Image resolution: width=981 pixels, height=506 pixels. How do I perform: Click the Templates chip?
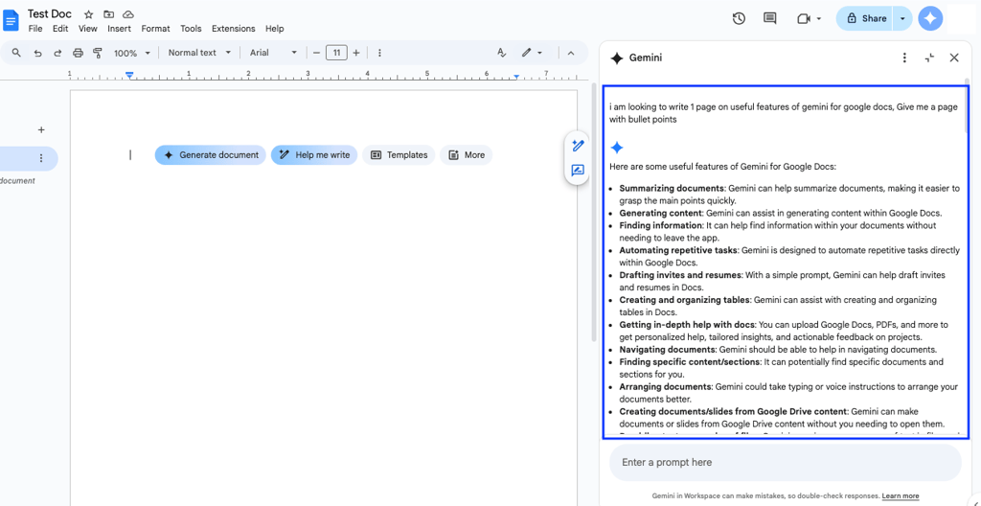tap(399, 154)
